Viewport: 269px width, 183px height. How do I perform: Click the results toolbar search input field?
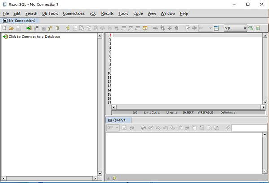[x=249, y=128]
